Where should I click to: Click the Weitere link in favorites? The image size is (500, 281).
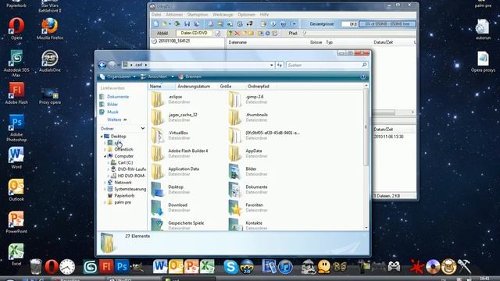coord(116,119)
